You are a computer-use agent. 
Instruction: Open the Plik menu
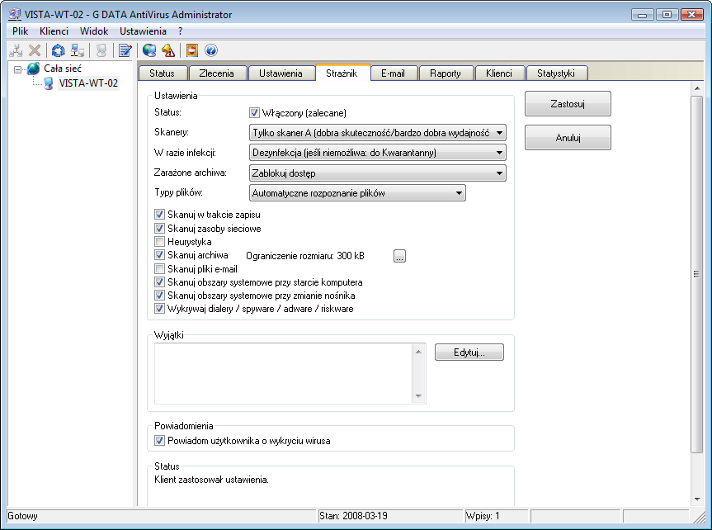pyautogui.click(x=21, y=31)
